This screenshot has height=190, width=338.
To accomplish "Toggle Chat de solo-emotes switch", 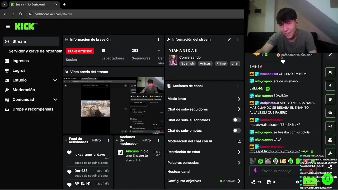I will pyautogui.click(x=237, y=131).
